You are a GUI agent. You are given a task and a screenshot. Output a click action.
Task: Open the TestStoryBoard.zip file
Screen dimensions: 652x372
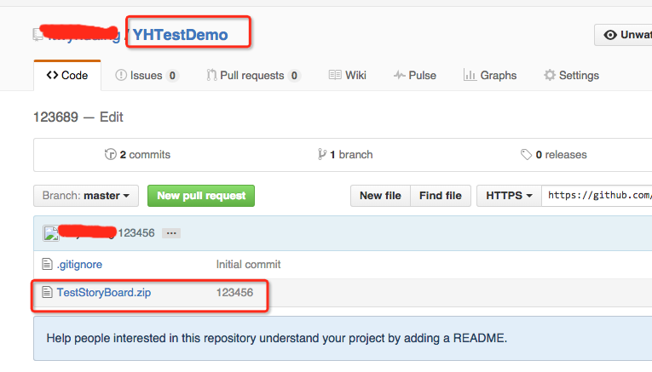click(x=104, y=293)
